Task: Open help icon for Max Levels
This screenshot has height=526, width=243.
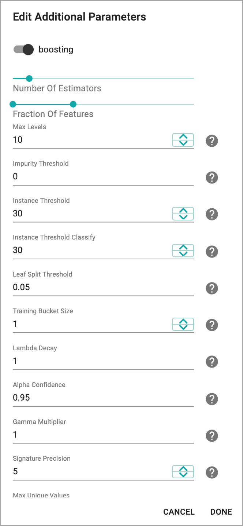Action: point(212,141)
